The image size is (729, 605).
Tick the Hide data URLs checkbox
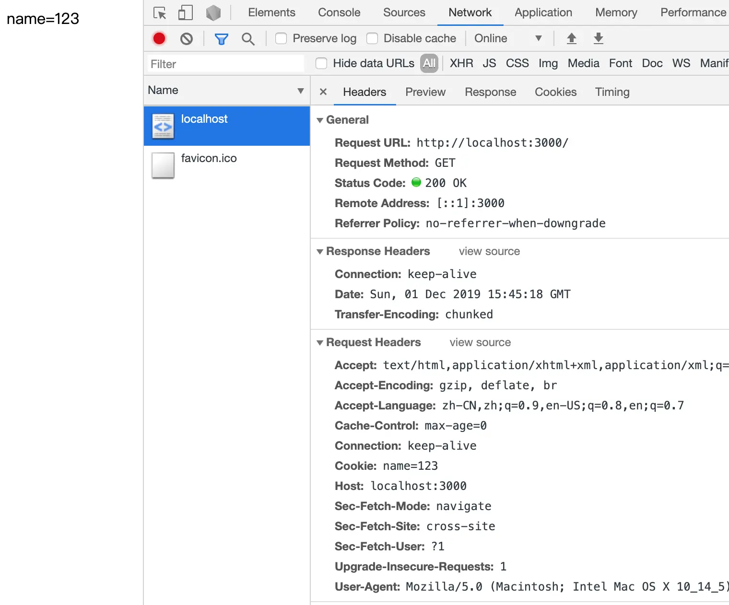[x=321, y=63]
